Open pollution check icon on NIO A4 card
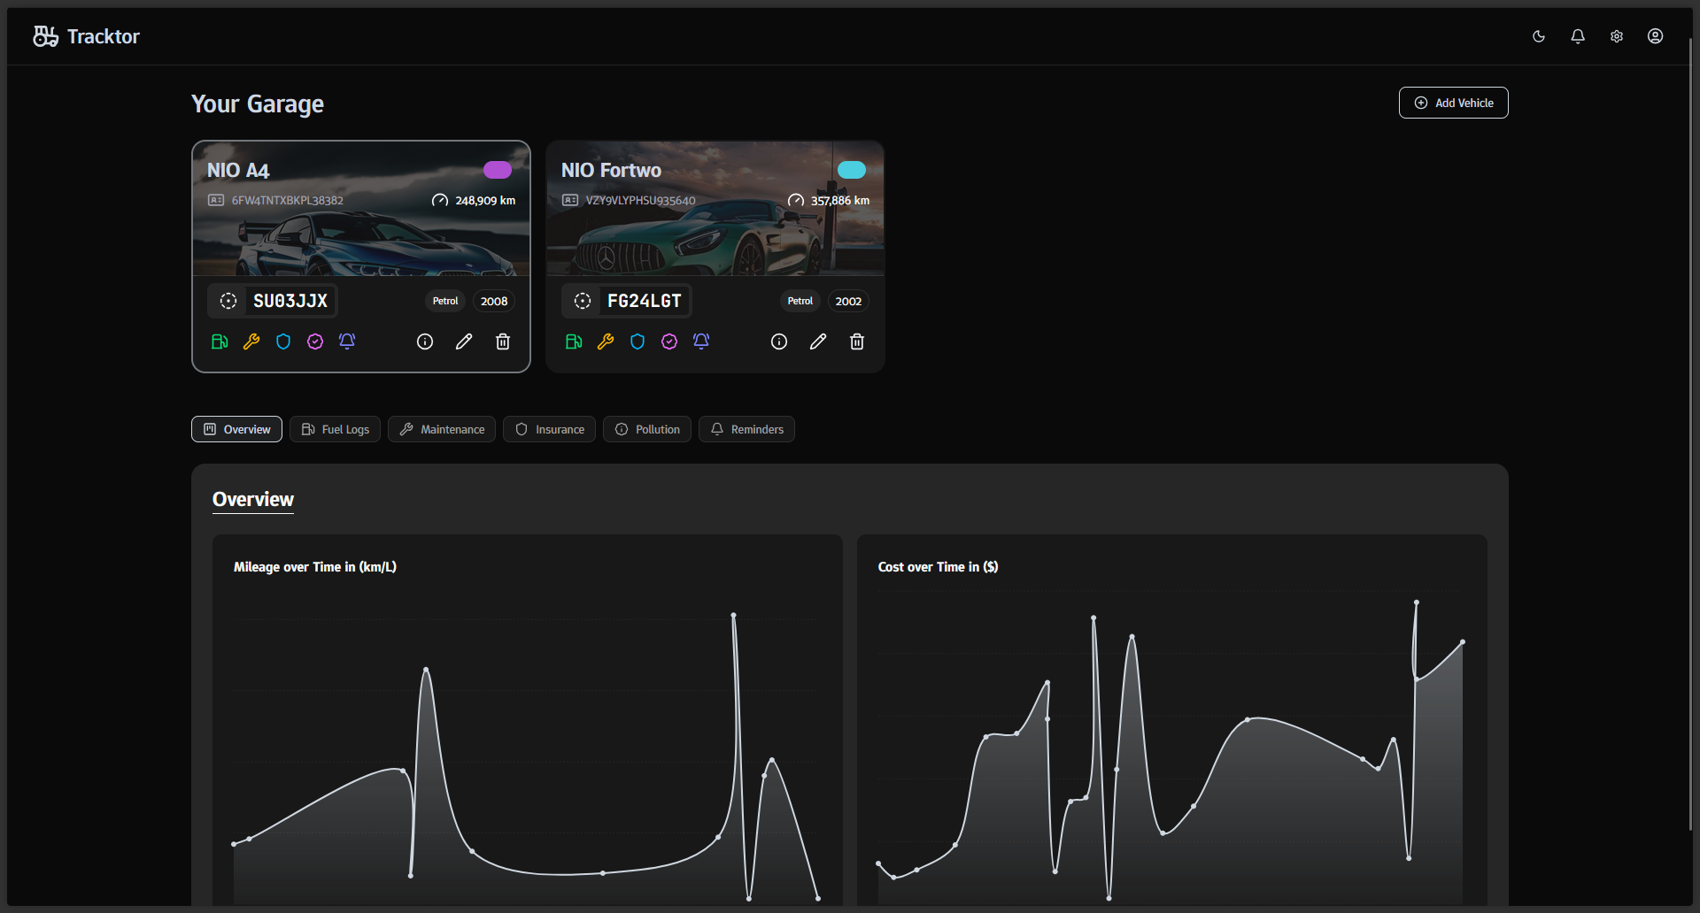 pos(315,341)
